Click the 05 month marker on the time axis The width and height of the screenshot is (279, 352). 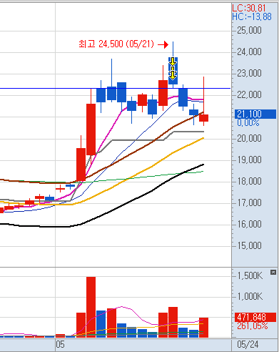click(61, 345)
